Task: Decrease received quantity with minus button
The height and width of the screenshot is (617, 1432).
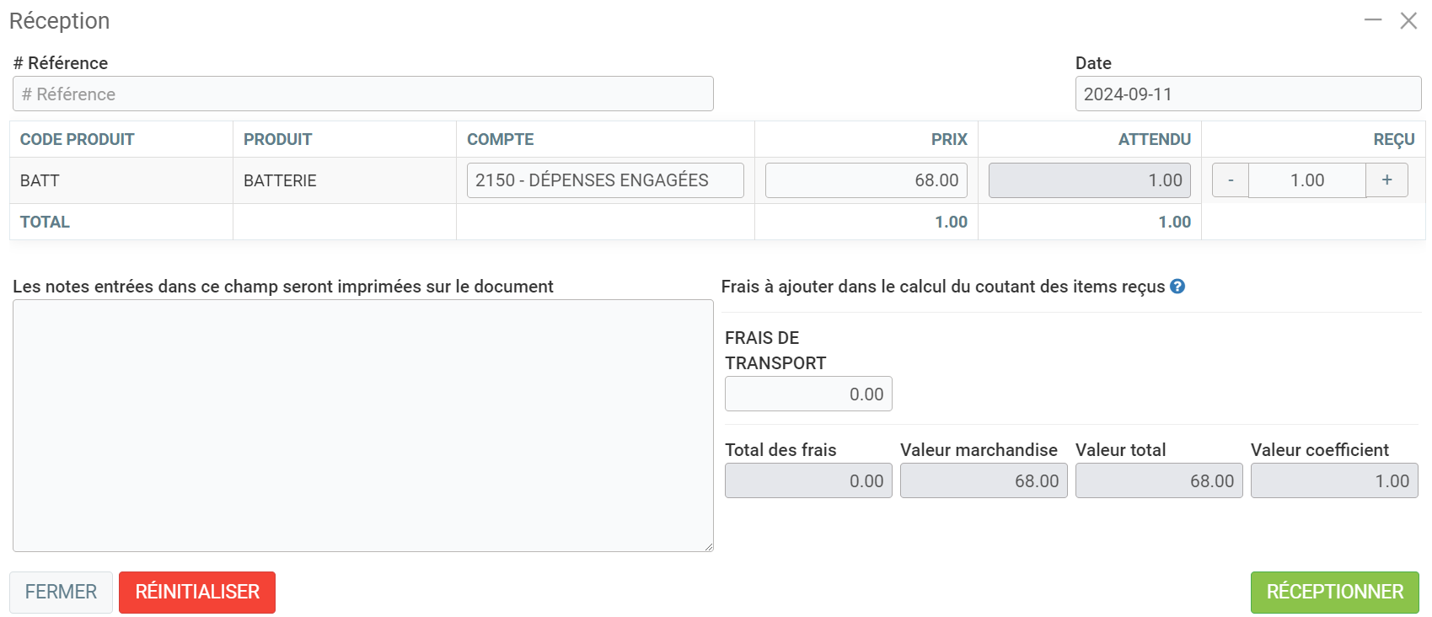Action: (x=1231, y=180)
